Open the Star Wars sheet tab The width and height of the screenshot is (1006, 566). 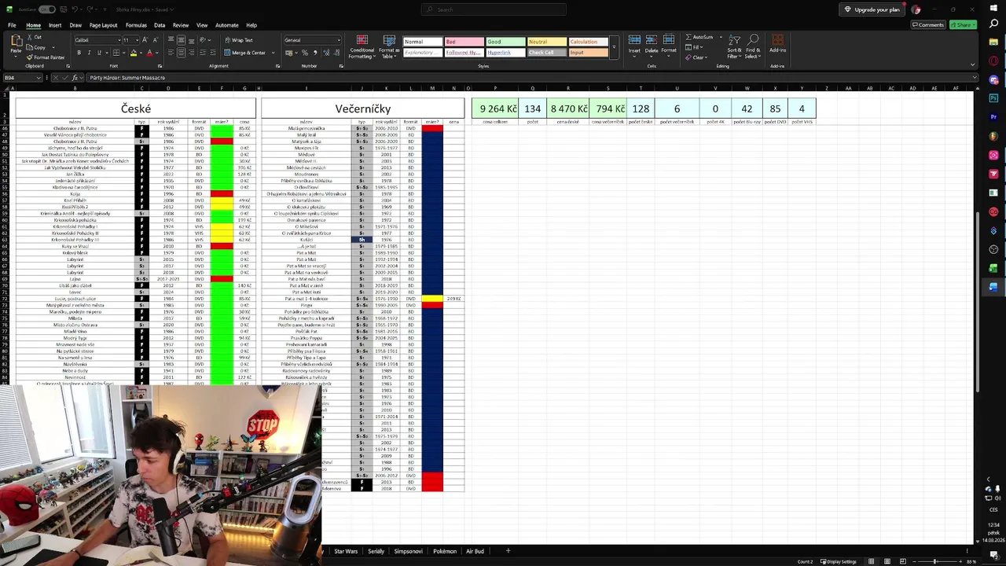tap(346, 551)
